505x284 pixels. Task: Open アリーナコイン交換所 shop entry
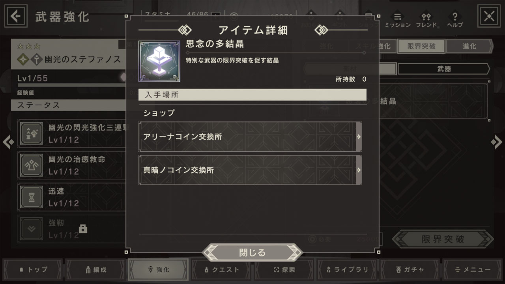[250, 136]
